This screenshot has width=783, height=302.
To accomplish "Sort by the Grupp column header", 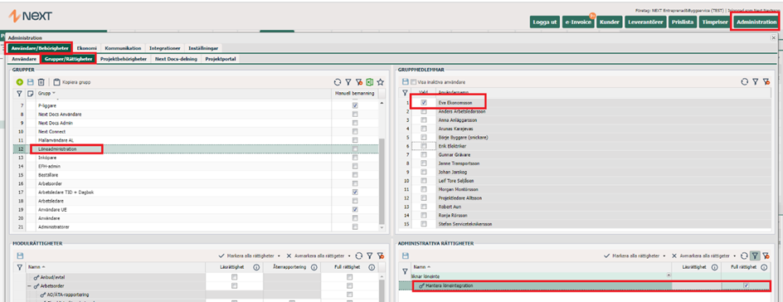I will 184,94.
